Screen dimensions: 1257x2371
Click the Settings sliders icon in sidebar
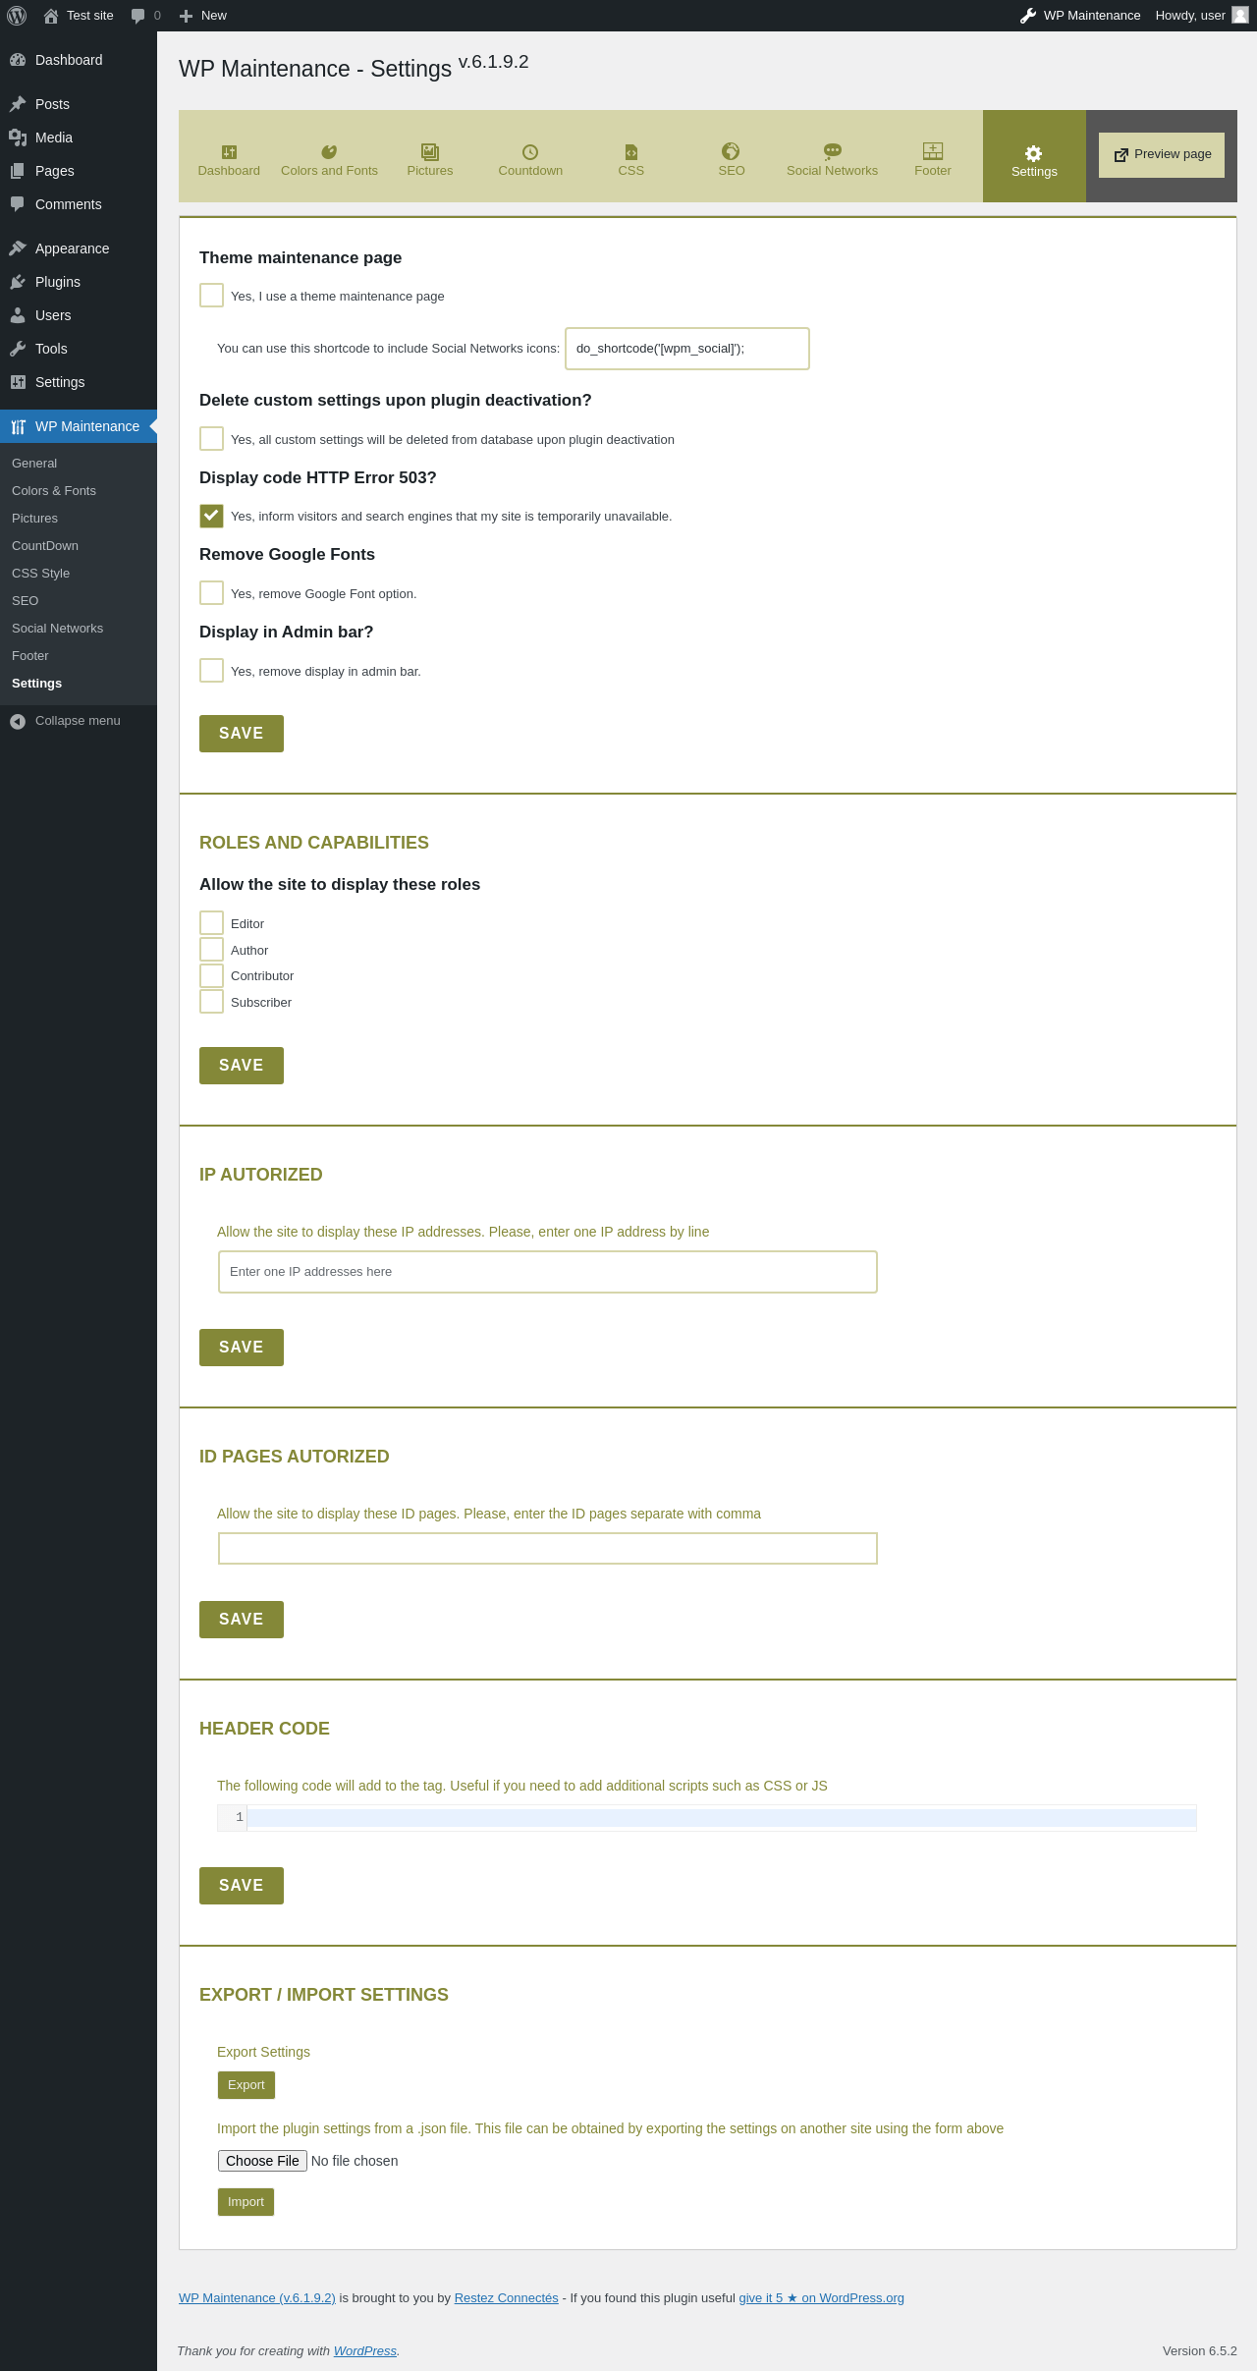[x=18, y=382]
